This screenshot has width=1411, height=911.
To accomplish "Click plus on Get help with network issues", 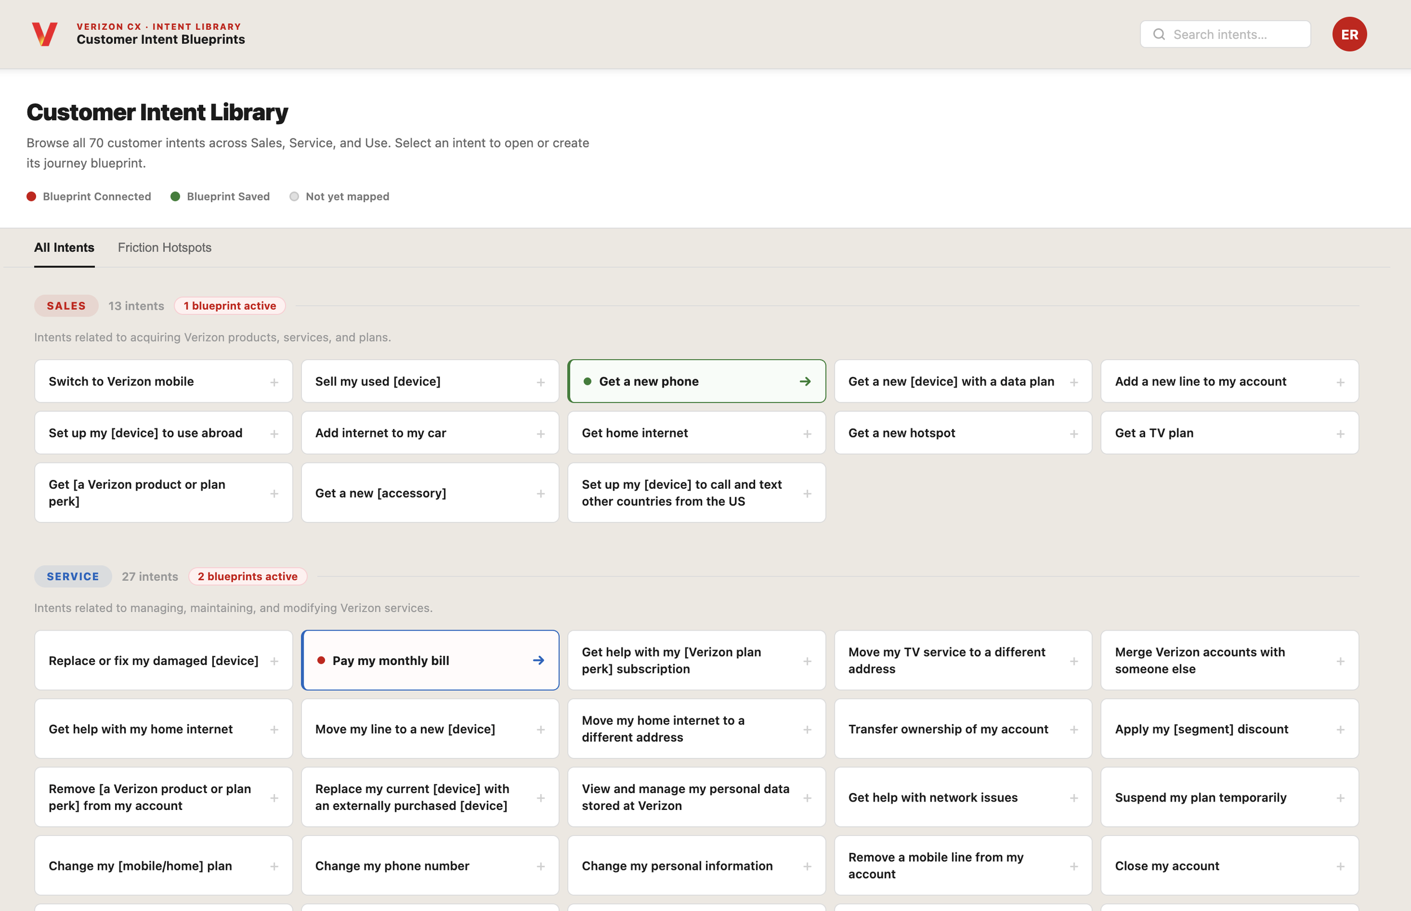I will [1074, 798].
